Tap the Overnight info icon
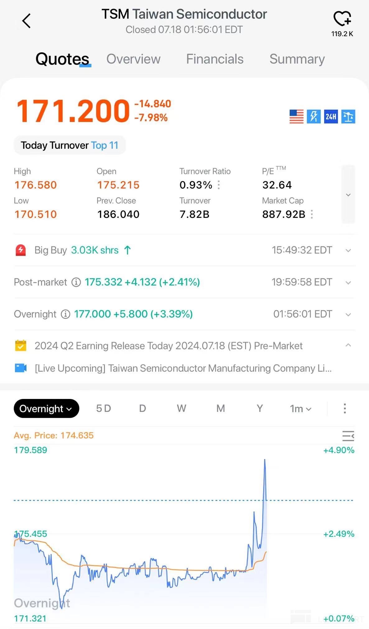This screenshot has width=369, height=629. 65,314
